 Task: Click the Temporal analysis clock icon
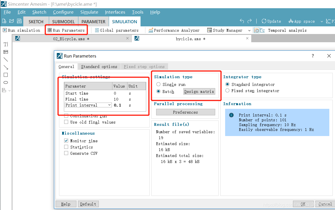(256, 30)
